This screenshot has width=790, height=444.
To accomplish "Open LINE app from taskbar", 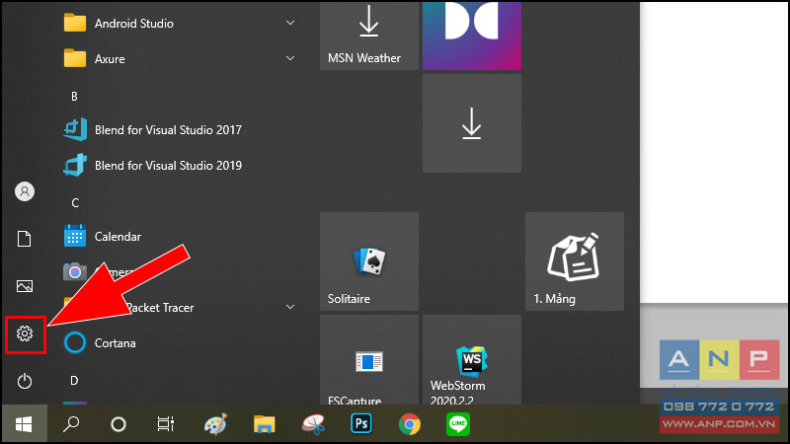I will coord(458,424).
